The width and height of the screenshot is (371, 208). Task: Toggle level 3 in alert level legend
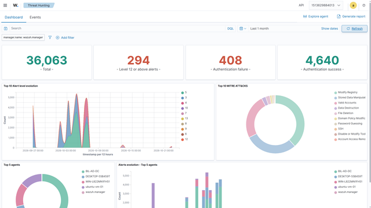184,98
